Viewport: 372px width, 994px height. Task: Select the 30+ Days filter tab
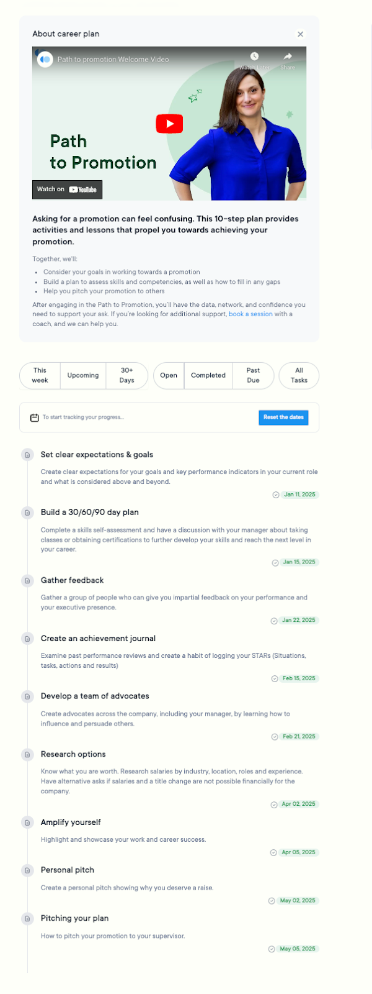[x=126, y=375]
